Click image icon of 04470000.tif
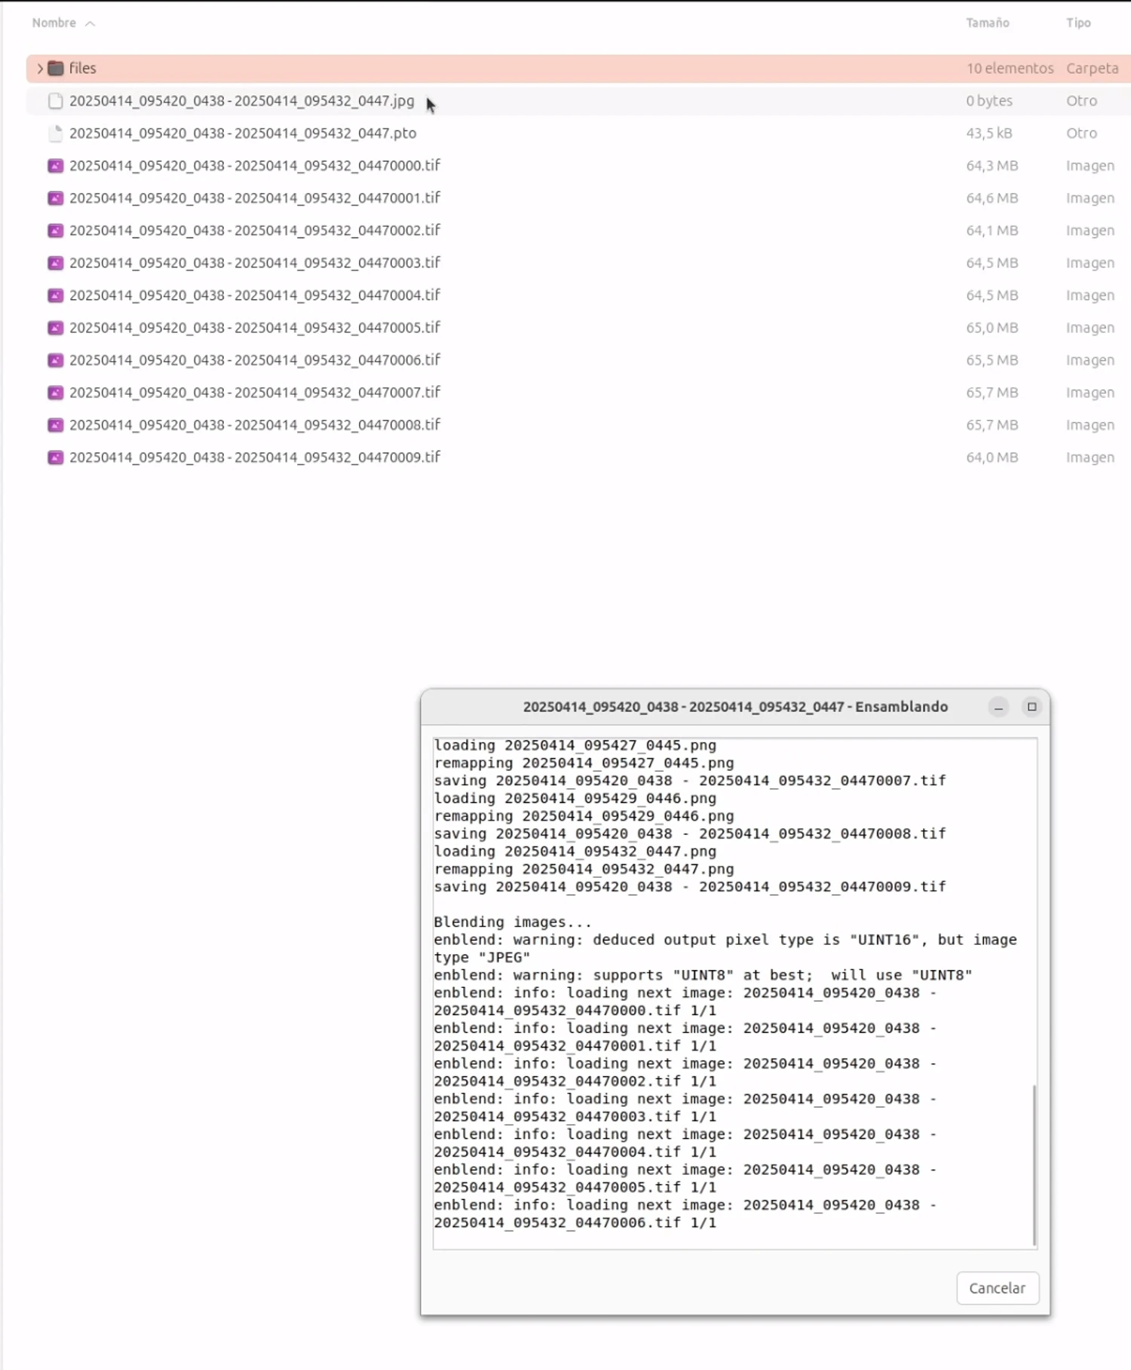Viewport: 1131px width, 1370px height. point(55,166)
